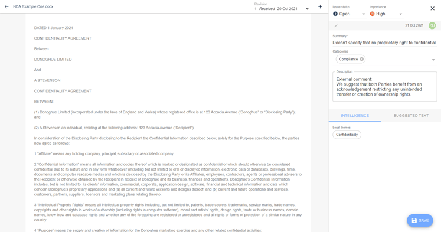Click the Compliance category chip label
The width and height of the screenshot is (441, 232).
[x=348, y=59]
